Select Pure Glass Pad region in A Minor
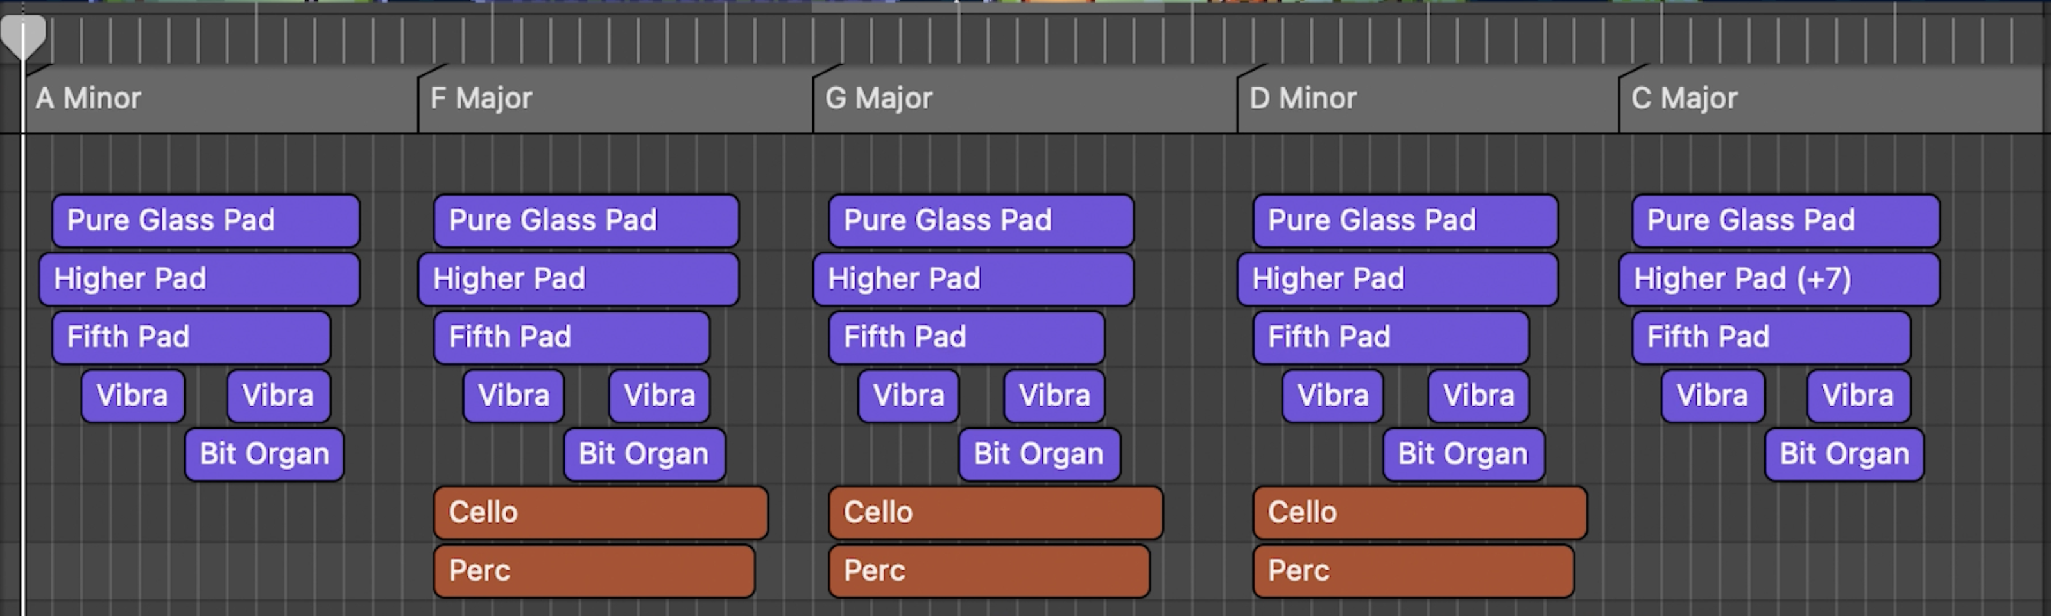The height and width of the screenshot is (616, 2051). click(205, 221)
